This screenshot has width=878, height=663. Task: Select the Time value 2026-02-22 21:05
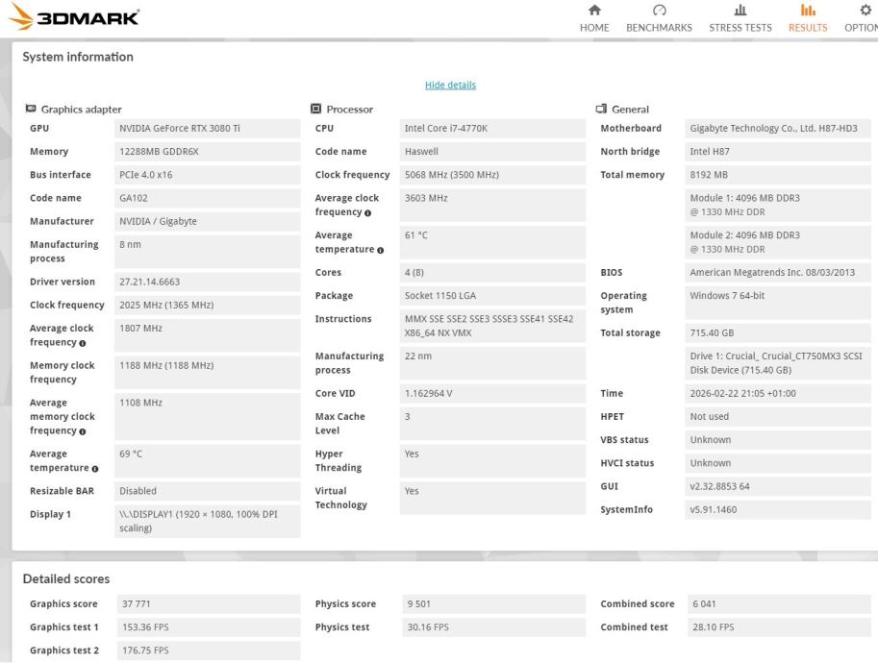point(778,393)
